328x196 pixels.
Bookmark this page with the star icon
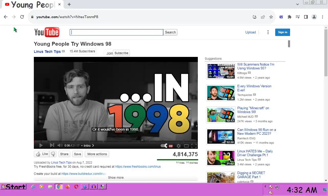tap(271, 17)
